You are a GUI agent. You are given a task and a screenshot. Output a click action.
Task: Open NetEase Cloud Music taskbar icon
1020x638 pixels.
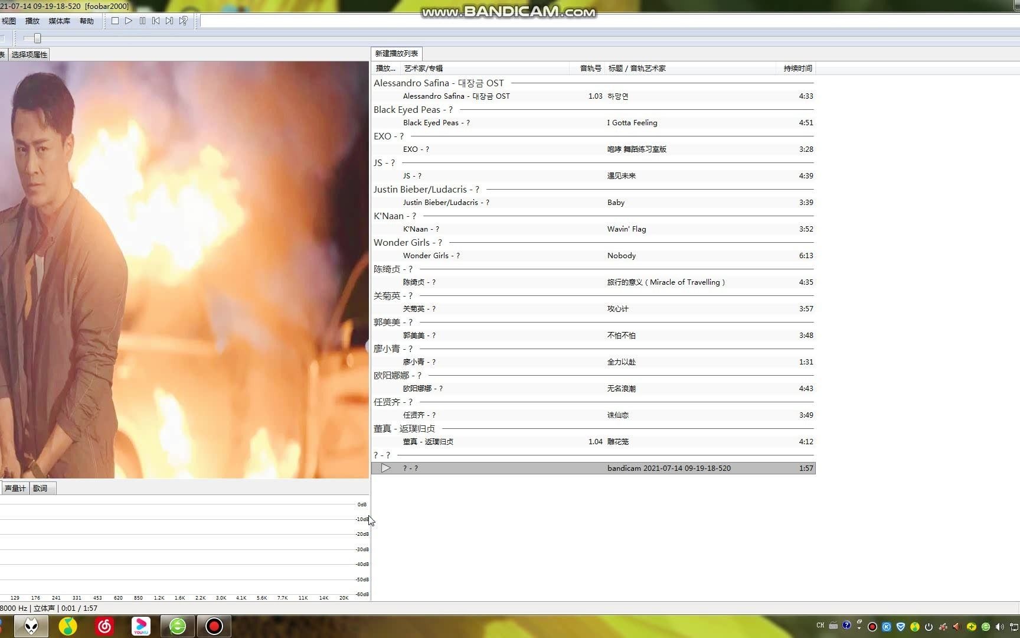pyautogui.click(x=104, y=626)
